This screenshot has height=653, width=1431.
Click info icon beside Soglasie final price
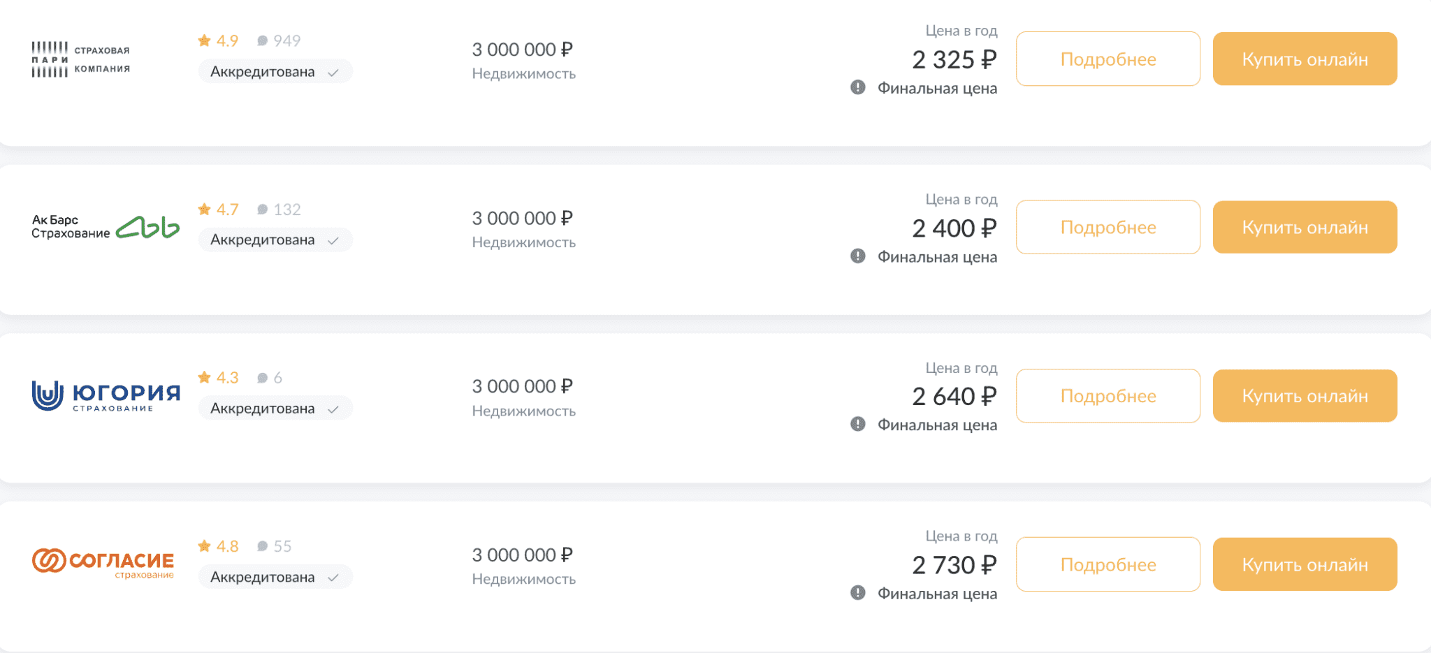click(x=858, y=593)
